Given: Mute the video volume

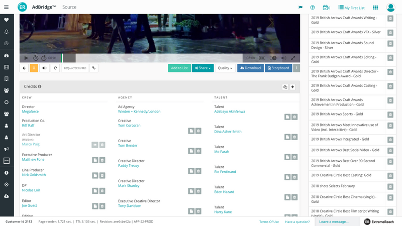Looking at the screenshot, I should tap(283, 58).
